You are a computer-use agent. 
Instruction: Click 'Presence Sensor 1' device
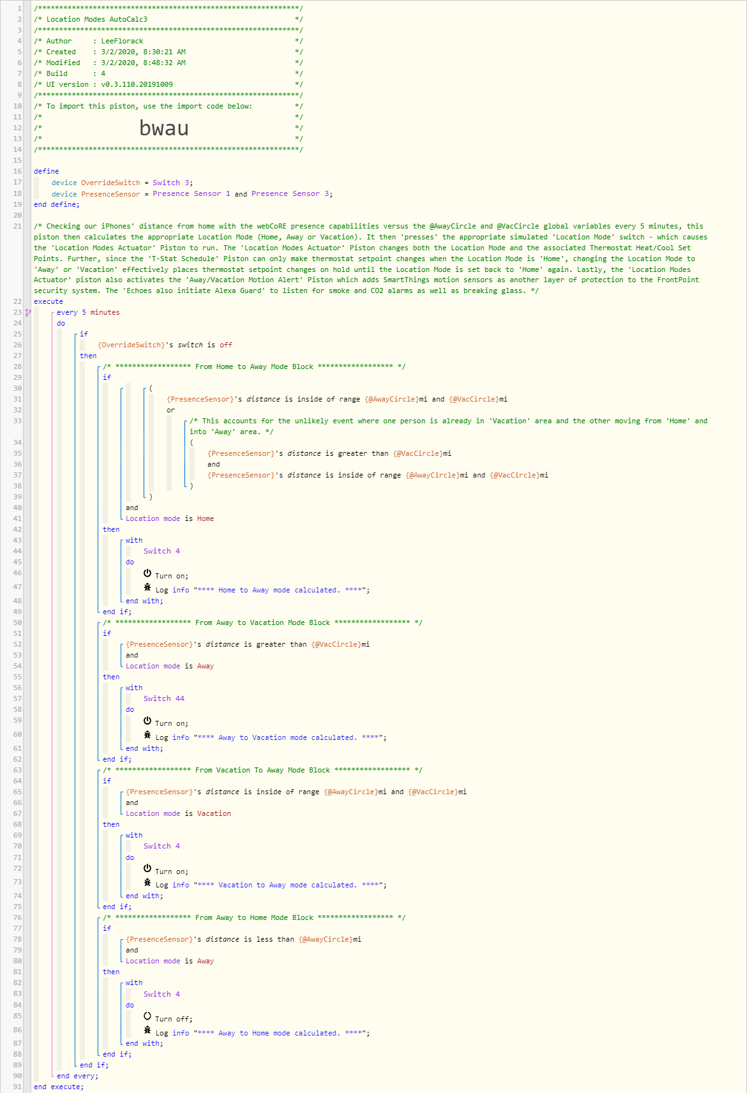coord(192,193)
